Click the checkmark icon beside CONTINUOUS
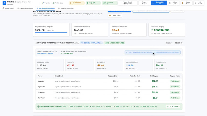Viewport: 207px width, 116px height. [152, 30]
